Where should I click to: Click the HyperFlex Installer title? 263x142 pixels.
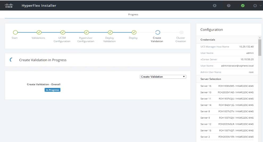point(39,6)
